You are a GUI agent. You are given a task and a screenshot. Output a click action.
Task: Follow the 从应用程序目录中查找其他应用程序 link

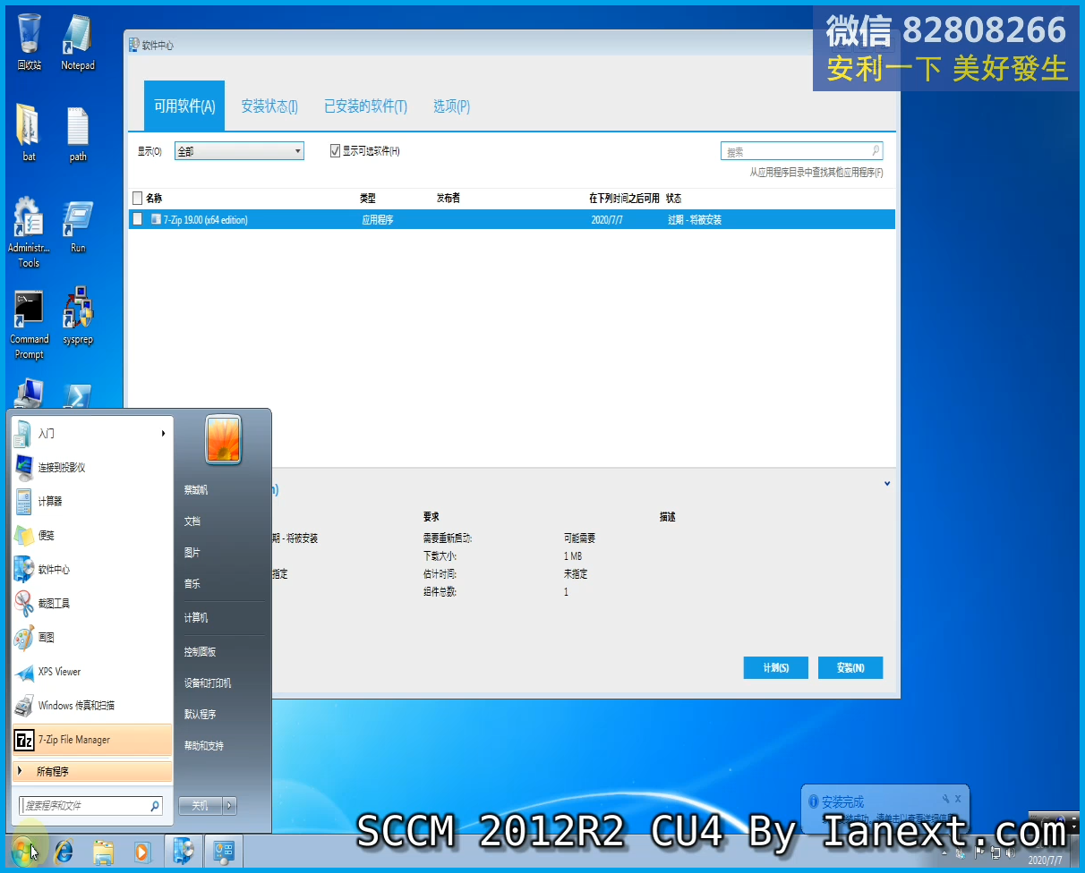click(816, 173)
